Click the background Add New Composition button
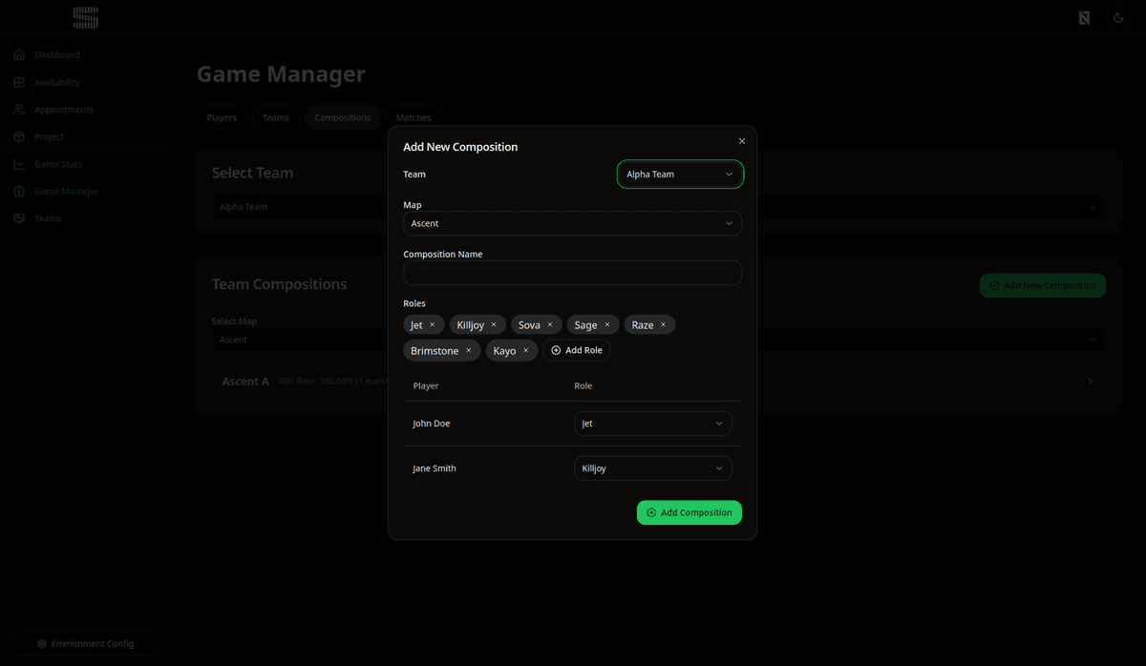 1043,285
